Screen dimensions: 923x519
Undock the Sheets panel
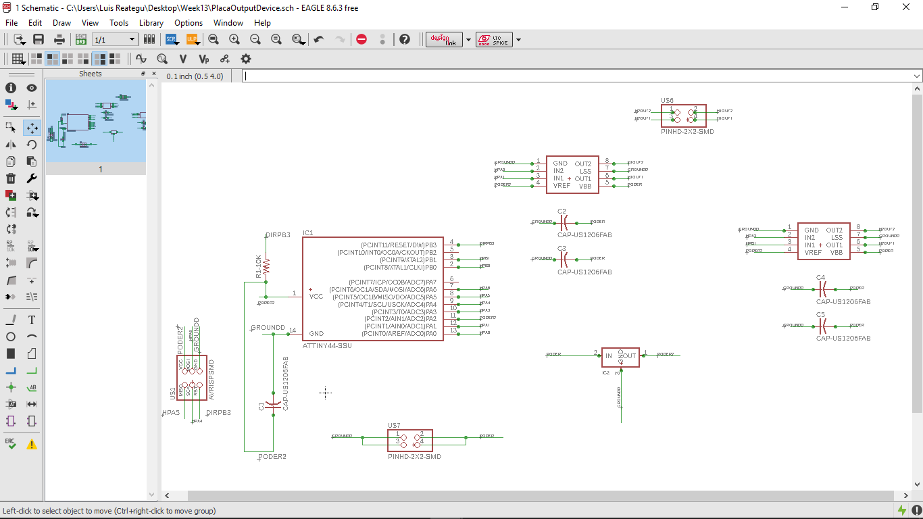[x=143, y=74]
